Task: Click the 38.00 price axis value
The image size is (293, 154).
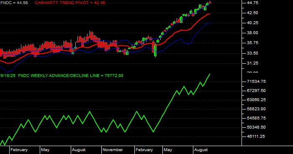Action: 252,33
